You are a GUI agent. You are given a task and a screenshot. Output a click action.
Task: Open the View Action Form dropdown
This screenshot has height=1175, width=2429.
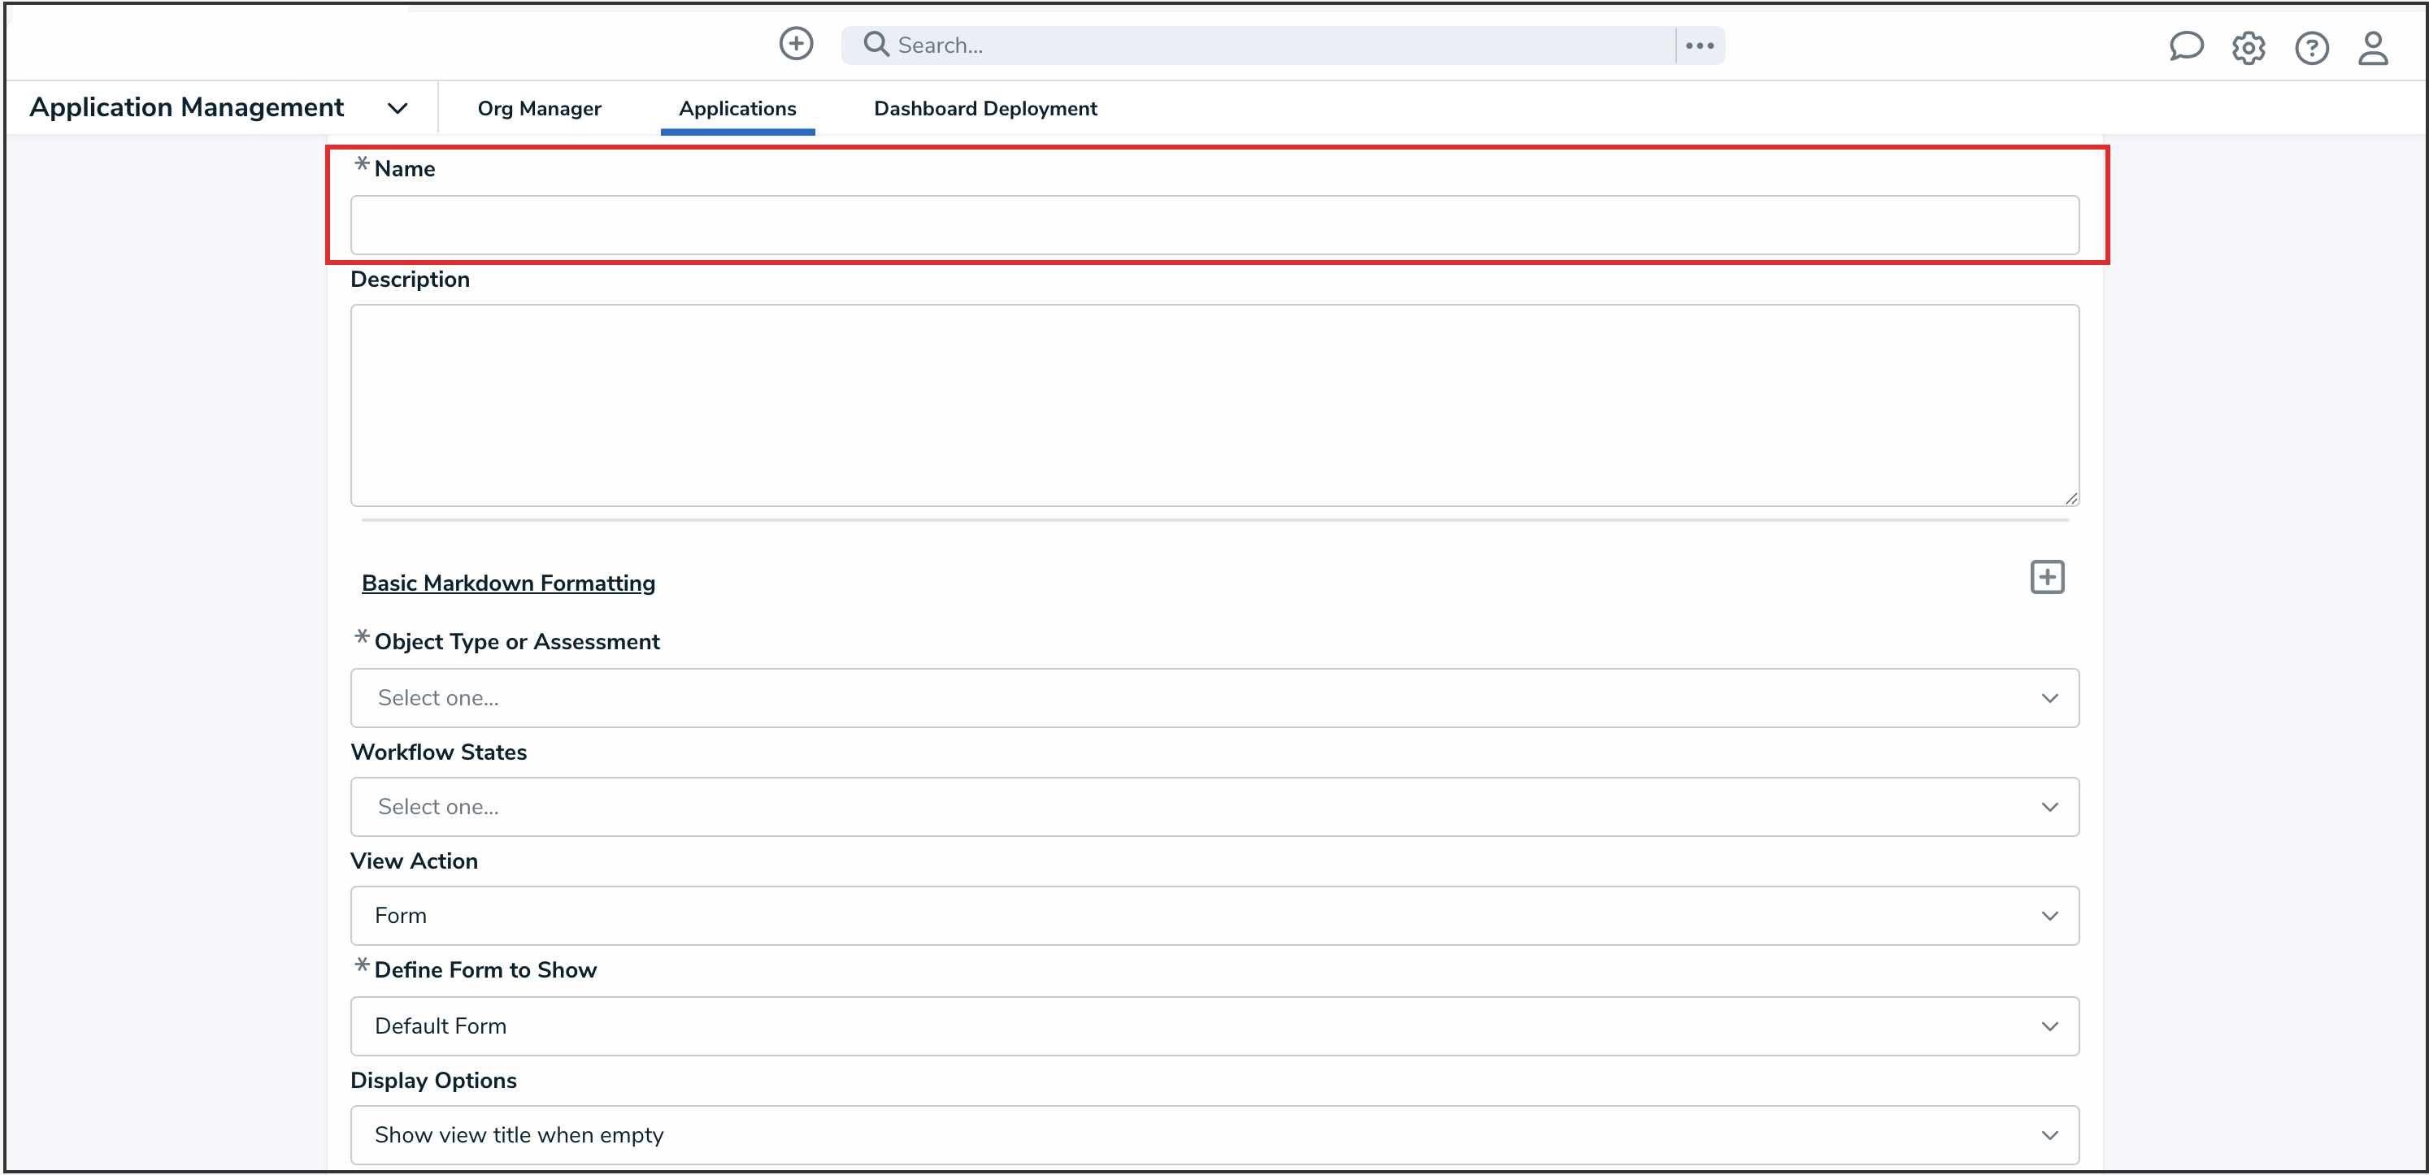[1214, 916]
